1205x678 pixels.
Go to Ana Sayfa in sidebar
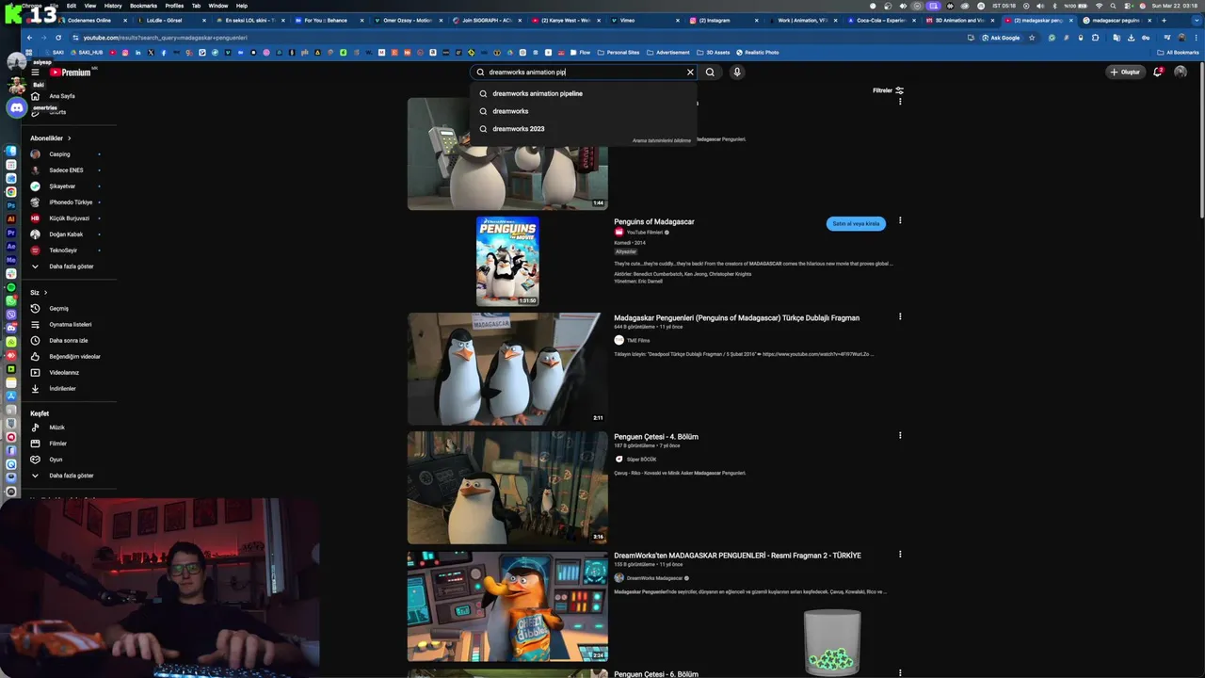[62, 96]
